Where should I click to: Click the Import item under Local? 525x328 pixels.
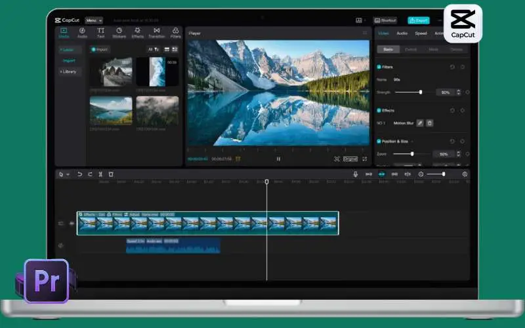pos(69,60)
